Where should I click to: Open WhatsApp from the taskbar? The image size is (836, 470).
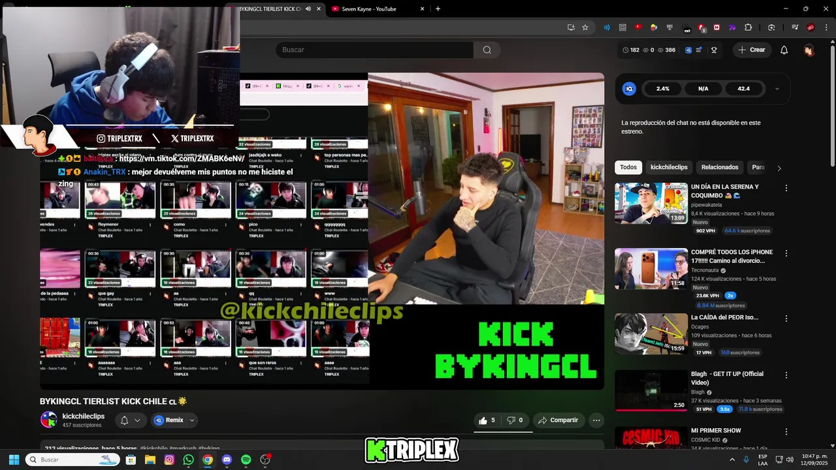click(189, 460)
